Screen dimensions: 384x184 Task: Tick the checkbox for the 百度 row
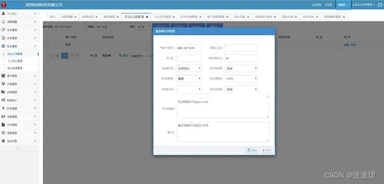[x=48, y=44]
